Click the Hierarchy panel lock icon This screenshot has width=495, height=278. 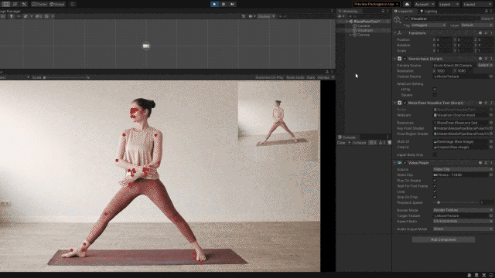tap(383, 11)
